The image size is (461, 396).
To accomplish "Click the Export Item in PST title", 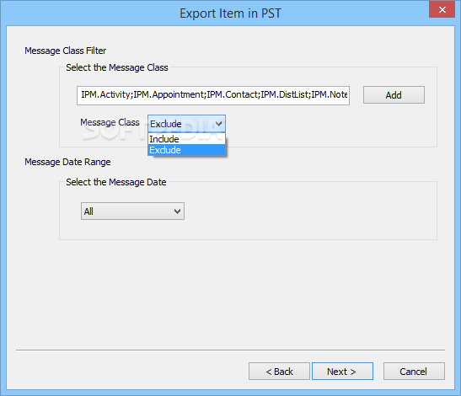I will coord(231,13).
